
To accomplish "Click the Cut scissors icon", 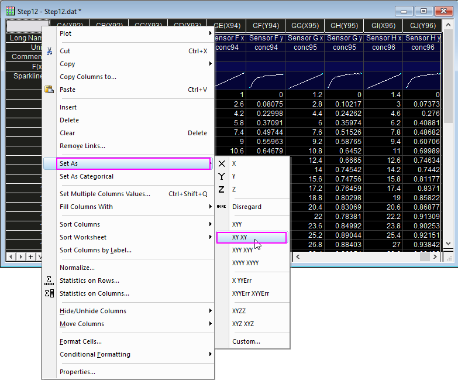I will click(50, 51).
